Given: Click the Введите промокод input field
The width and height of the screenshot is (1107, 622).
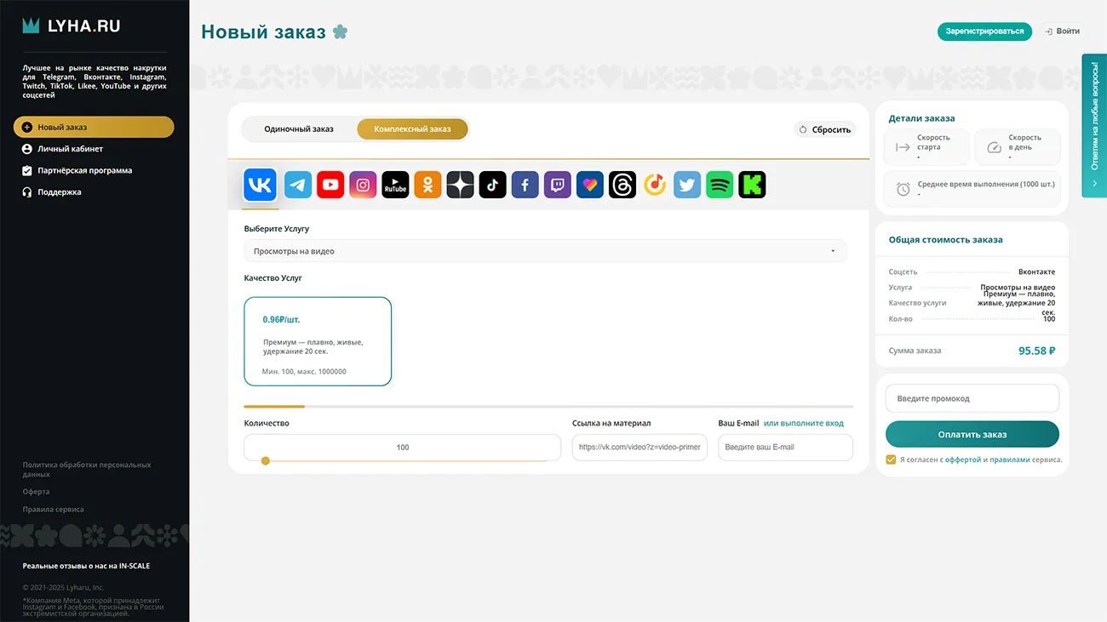Looking at the screenshot, I should 972,397.
